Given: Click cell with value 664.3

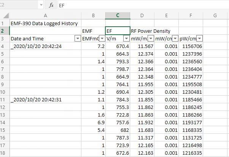Looking at the screenshot, I should tap(118, 54).
